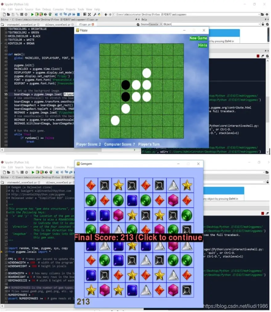This screenshot has width=271, height=312.
Task: Click inside the Object input field in the Help pane
Action: click(214, 24)
